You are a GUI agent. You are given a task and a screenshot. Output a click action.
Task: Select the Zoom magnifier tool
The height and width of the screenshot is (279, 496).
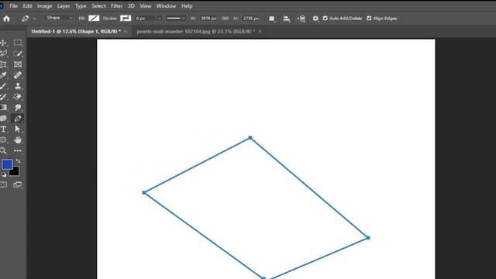click(x=3, y=150)
